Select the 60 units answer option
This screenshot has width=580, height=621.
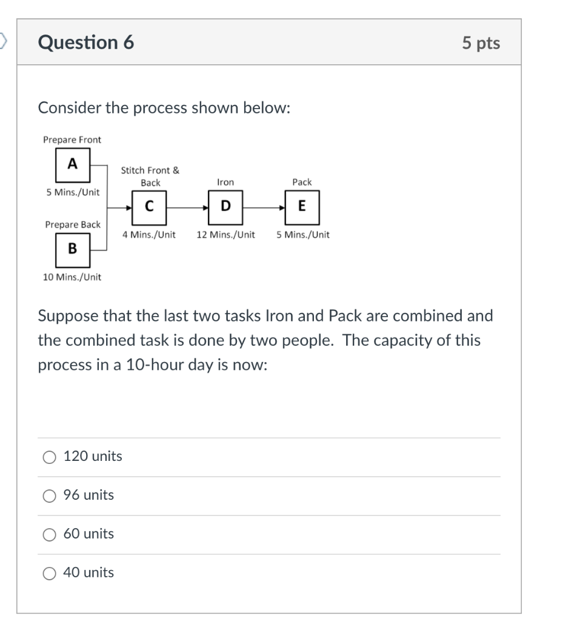click(x=48, y=535)
